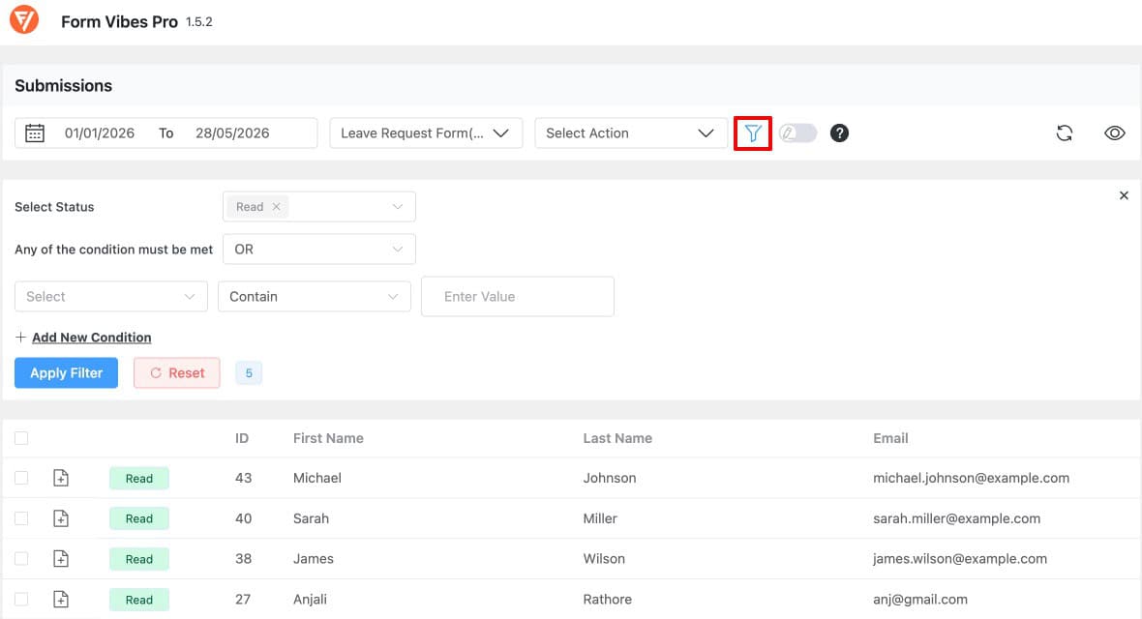Image resolution: width=1142 pixels, height=619 pixels.
Task: Click the eye column visibility icon
Action: click(x=1114, y=133)
